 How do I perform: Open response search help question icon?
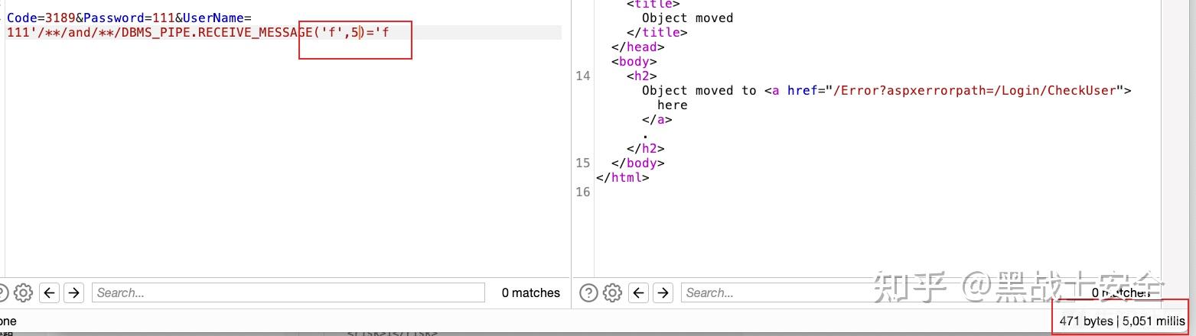(588, 292)
